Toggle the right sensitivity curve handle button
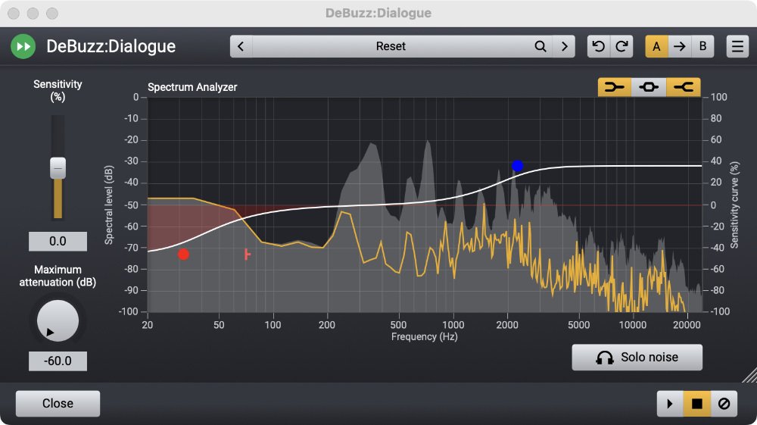 684,87
